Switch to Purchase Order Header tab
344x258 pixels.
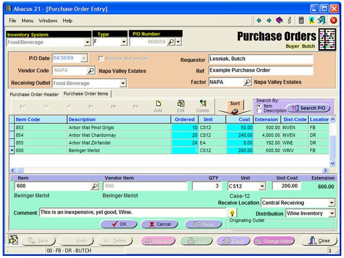click(x=34, y=94)
